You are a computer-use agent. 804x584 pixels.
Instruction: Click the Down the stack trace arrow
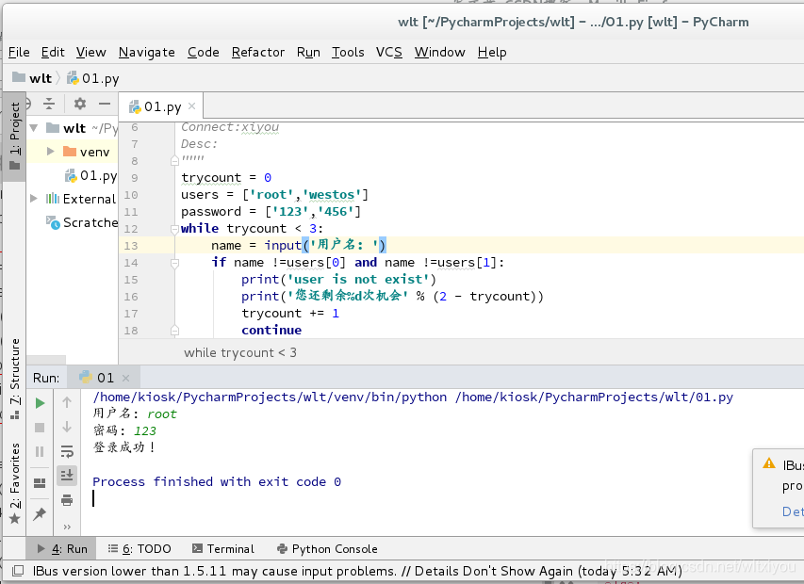pyautogui.click(x=67, y=427)
